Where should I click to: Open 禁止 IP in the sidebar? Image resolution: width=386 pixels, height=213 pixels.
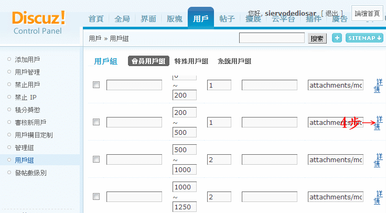point(26,97)
